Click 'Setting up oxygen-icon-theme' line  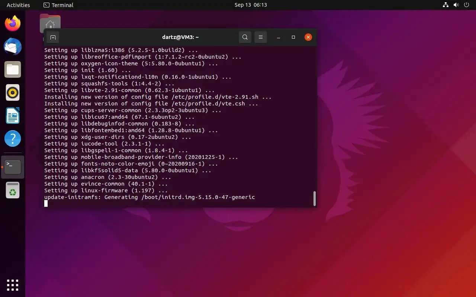(x=131, y=63)
